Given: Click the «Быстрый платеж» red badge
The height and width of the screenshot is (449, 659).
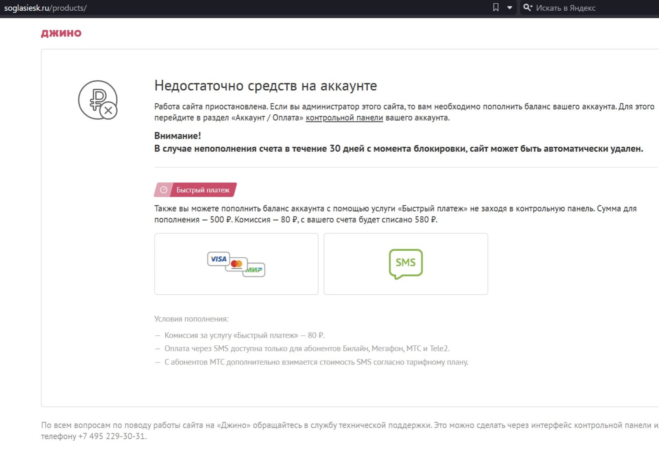Looking at the screenshot, I should 195,190.
